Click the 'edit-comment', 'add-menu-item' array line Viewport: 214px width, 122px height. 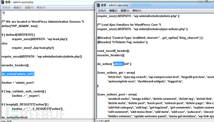tap(161, 112)
